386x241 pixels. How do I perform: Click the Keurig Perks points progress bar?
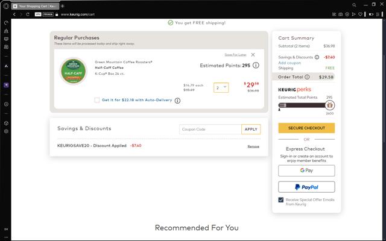(302, 105)
